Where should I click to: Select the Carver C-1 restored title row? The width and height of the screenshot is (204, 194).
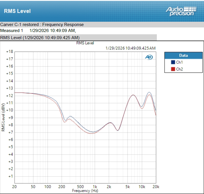pyautogui.click(x=102, y=25)
